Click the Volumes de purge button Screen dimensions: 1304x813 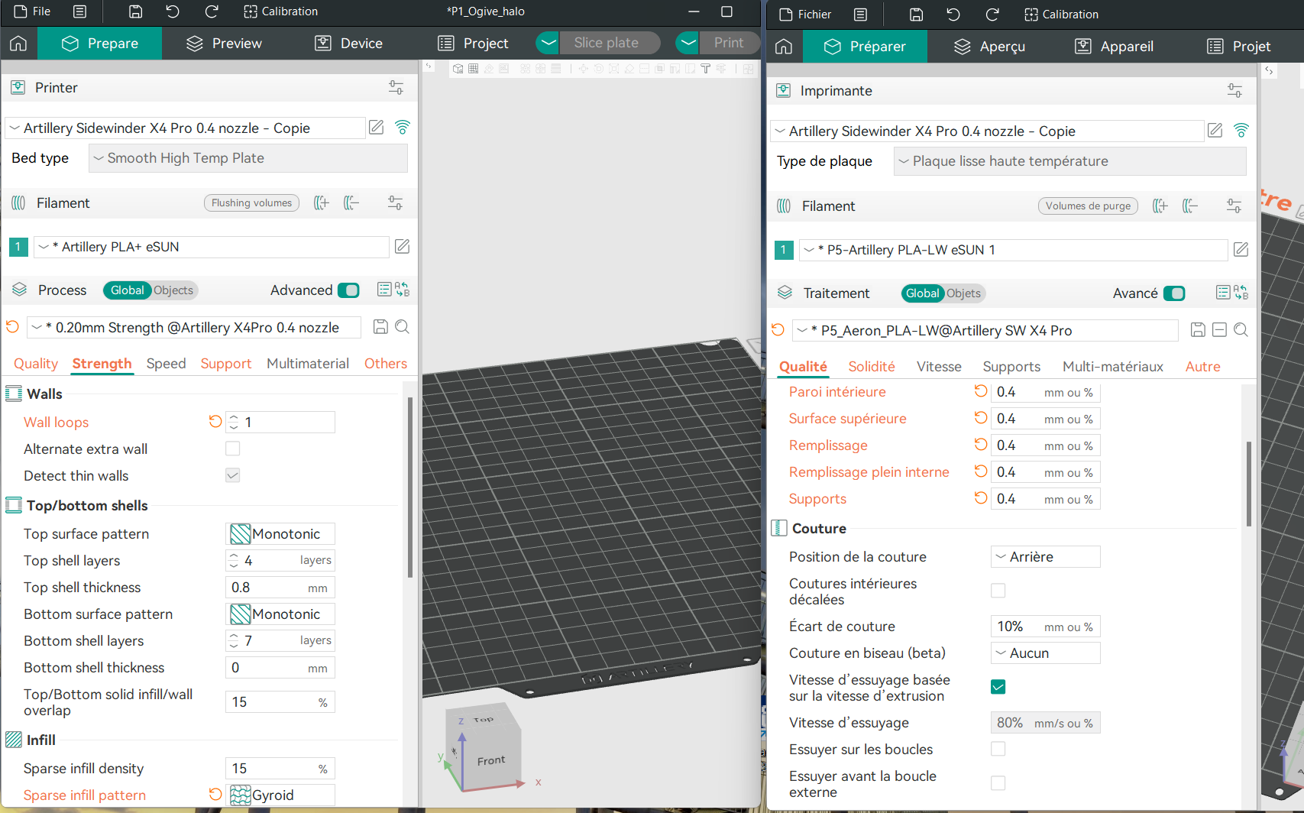1088,206
